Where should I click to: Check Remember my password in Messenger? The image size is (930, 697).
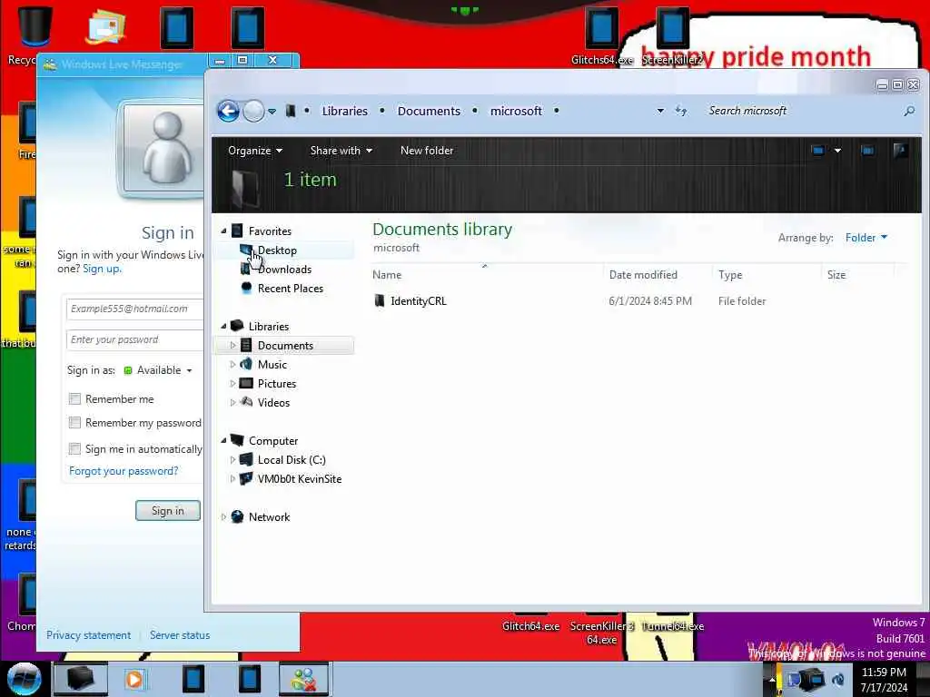coord(74,423)
